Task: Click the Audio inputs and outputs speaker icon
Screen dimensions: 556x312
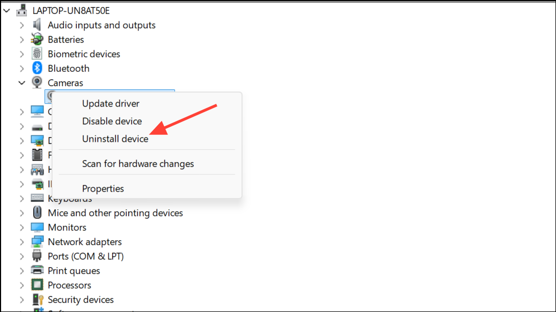Action: tap(37, 25)
